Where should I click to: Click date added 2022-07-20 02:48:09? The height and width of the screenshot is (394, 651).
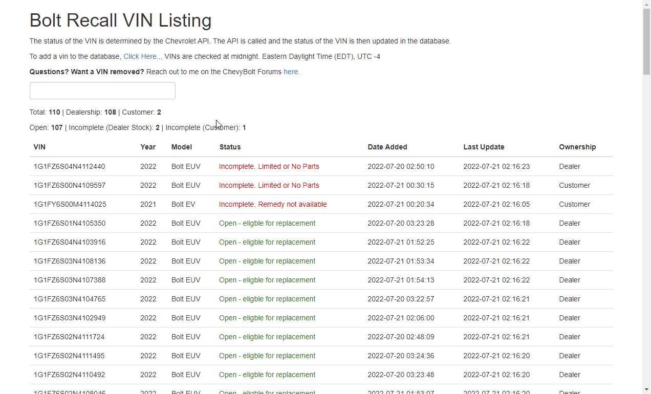pyautogui.click(x=401, y=337)
